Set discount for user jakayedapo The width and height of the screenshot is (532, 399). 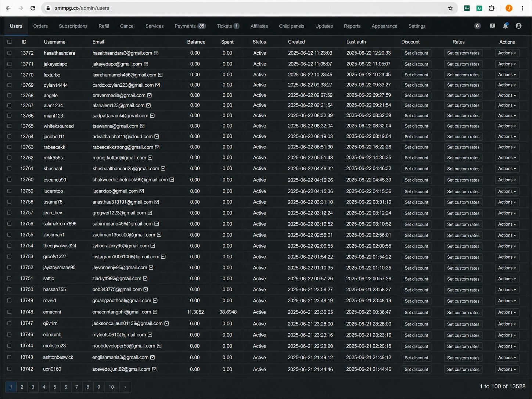(x=416, y=64)
